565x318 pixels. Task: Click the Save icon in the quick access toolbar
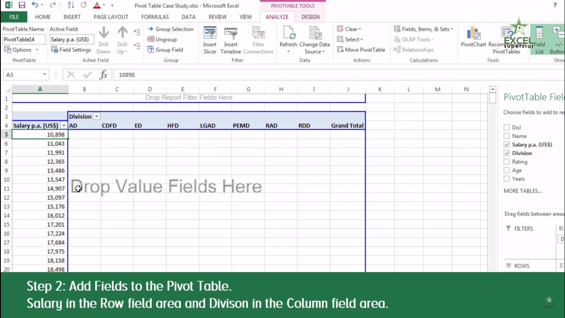[22, 5]
